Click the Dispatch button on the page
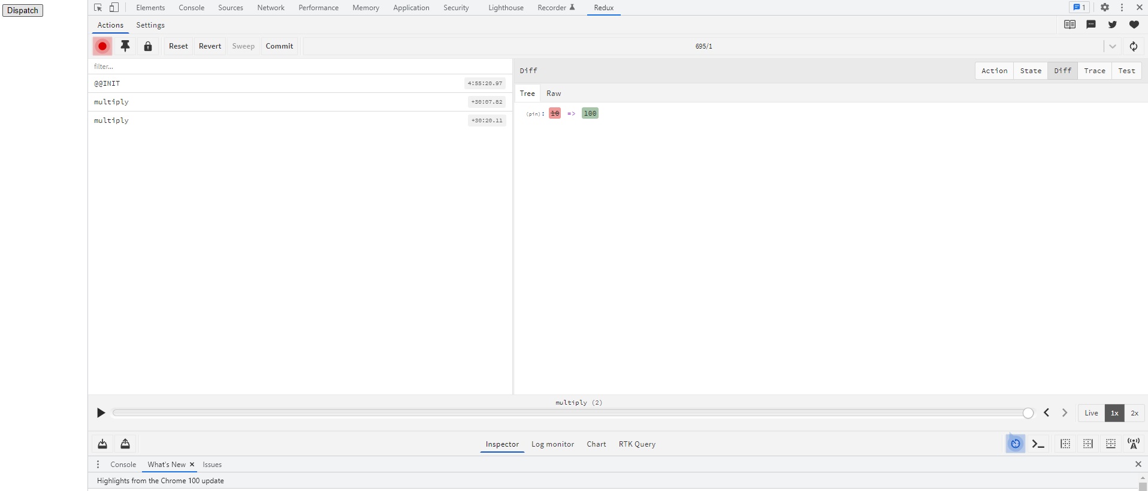Viewport: 1148px width, 491px height. click(x=23, y=10)
